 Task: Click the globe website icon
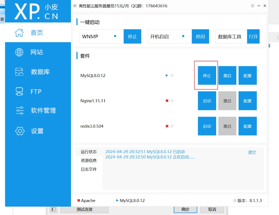[x=19, y=52]
